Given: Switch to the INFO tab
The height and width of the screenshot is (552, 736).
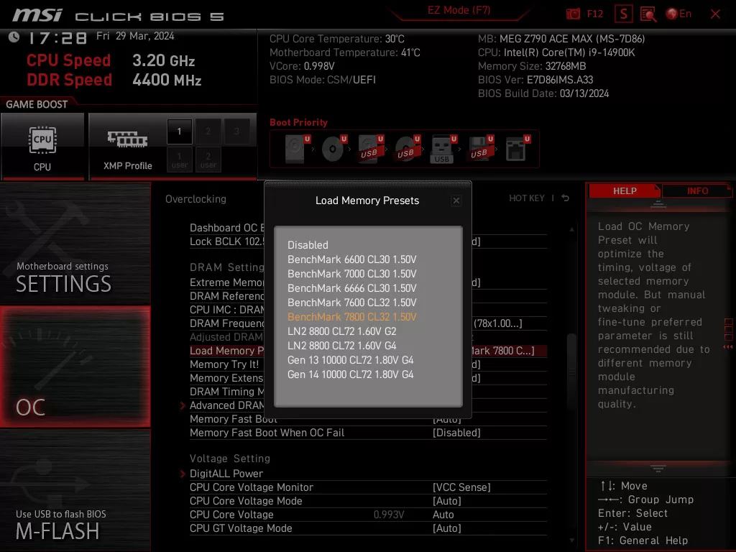Looking at the screenshot, I should click(696, 190).
